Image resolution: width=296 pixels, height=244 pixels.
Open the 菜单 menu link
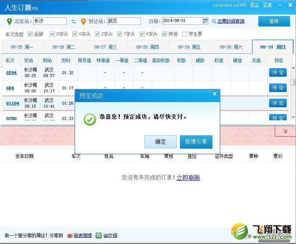click(268, 5)
